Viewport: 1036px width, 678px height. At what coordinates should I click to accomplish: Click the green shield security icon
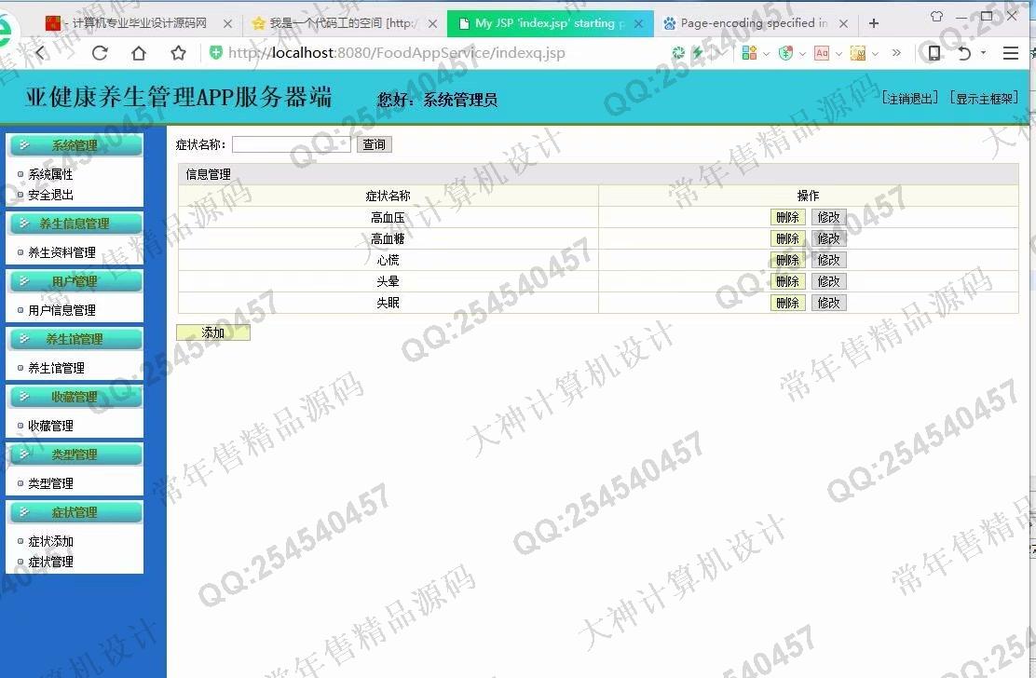point(216,53)
